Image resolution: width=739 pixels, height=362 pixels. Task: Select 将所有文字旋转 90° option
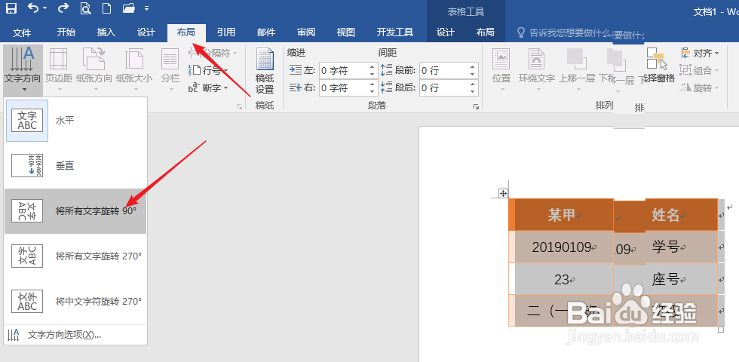click(x=75, y=211)
